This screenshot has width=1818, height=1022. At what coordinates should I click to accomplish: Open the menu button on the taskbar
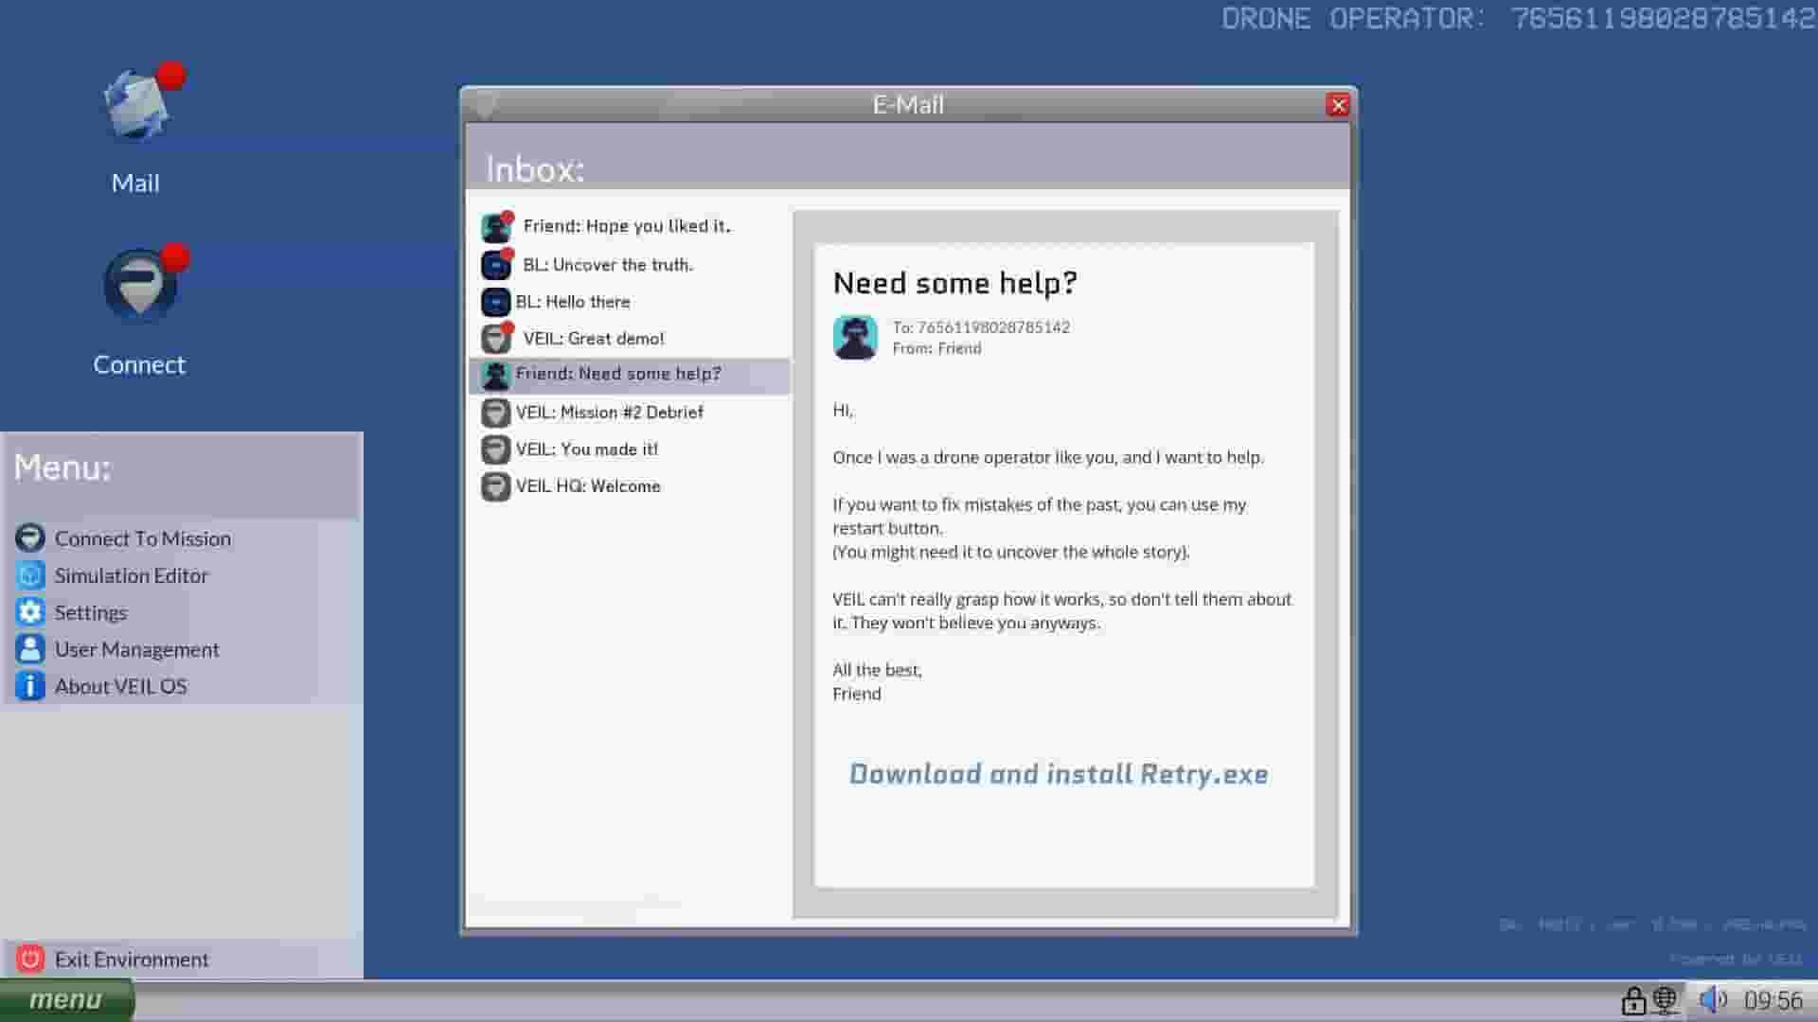[x=66, y=999]
